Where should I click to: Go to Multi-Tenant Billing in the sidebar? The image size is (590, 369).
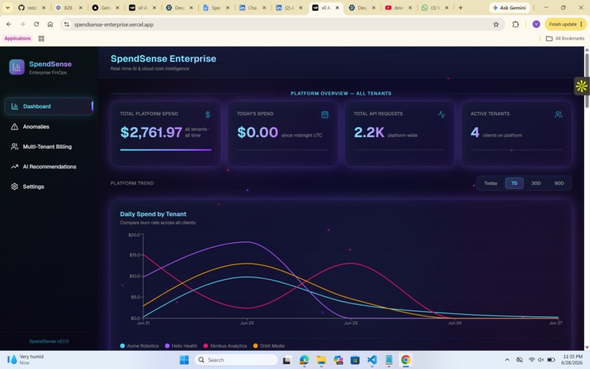click(x=49, y=146)
